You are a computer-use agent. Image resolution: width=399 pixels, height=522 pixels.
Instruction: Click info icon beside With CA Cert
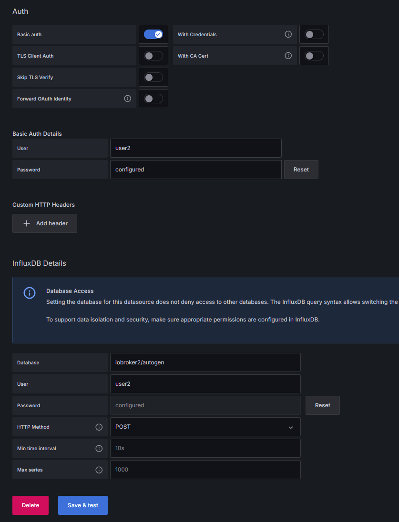[x=288, y=56]
